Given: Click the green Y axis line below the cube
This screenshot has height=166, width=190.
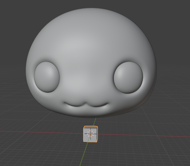Looking at the screenshot, I should pos(85,153).
